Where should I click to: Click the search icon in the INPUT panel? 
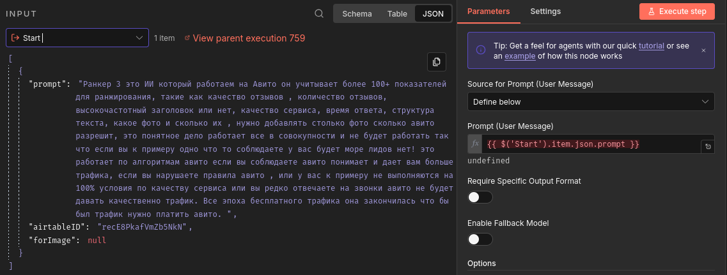click(319, 13)
